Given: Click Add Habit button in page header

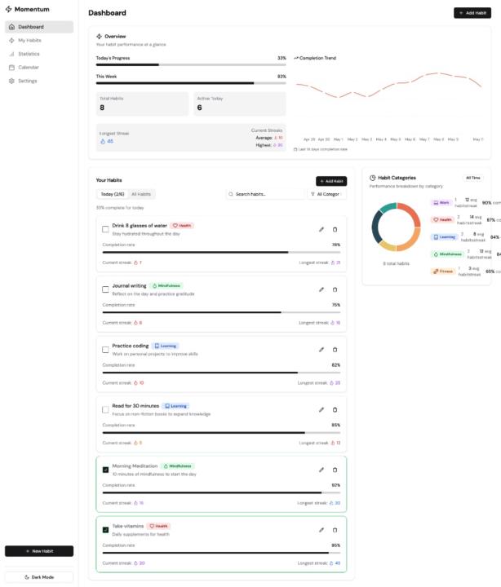Looking at the screenshot, I should (472, 13).
